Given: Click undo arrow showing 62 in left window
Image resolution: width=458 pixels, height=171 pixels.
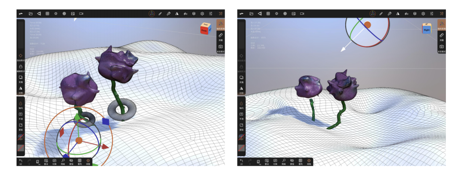Looking at the screenshot, I should tap(21, 162).
